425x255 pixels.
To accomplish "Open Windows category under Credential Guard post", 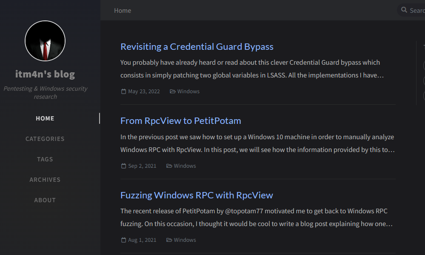I will (x=188, y=92).
